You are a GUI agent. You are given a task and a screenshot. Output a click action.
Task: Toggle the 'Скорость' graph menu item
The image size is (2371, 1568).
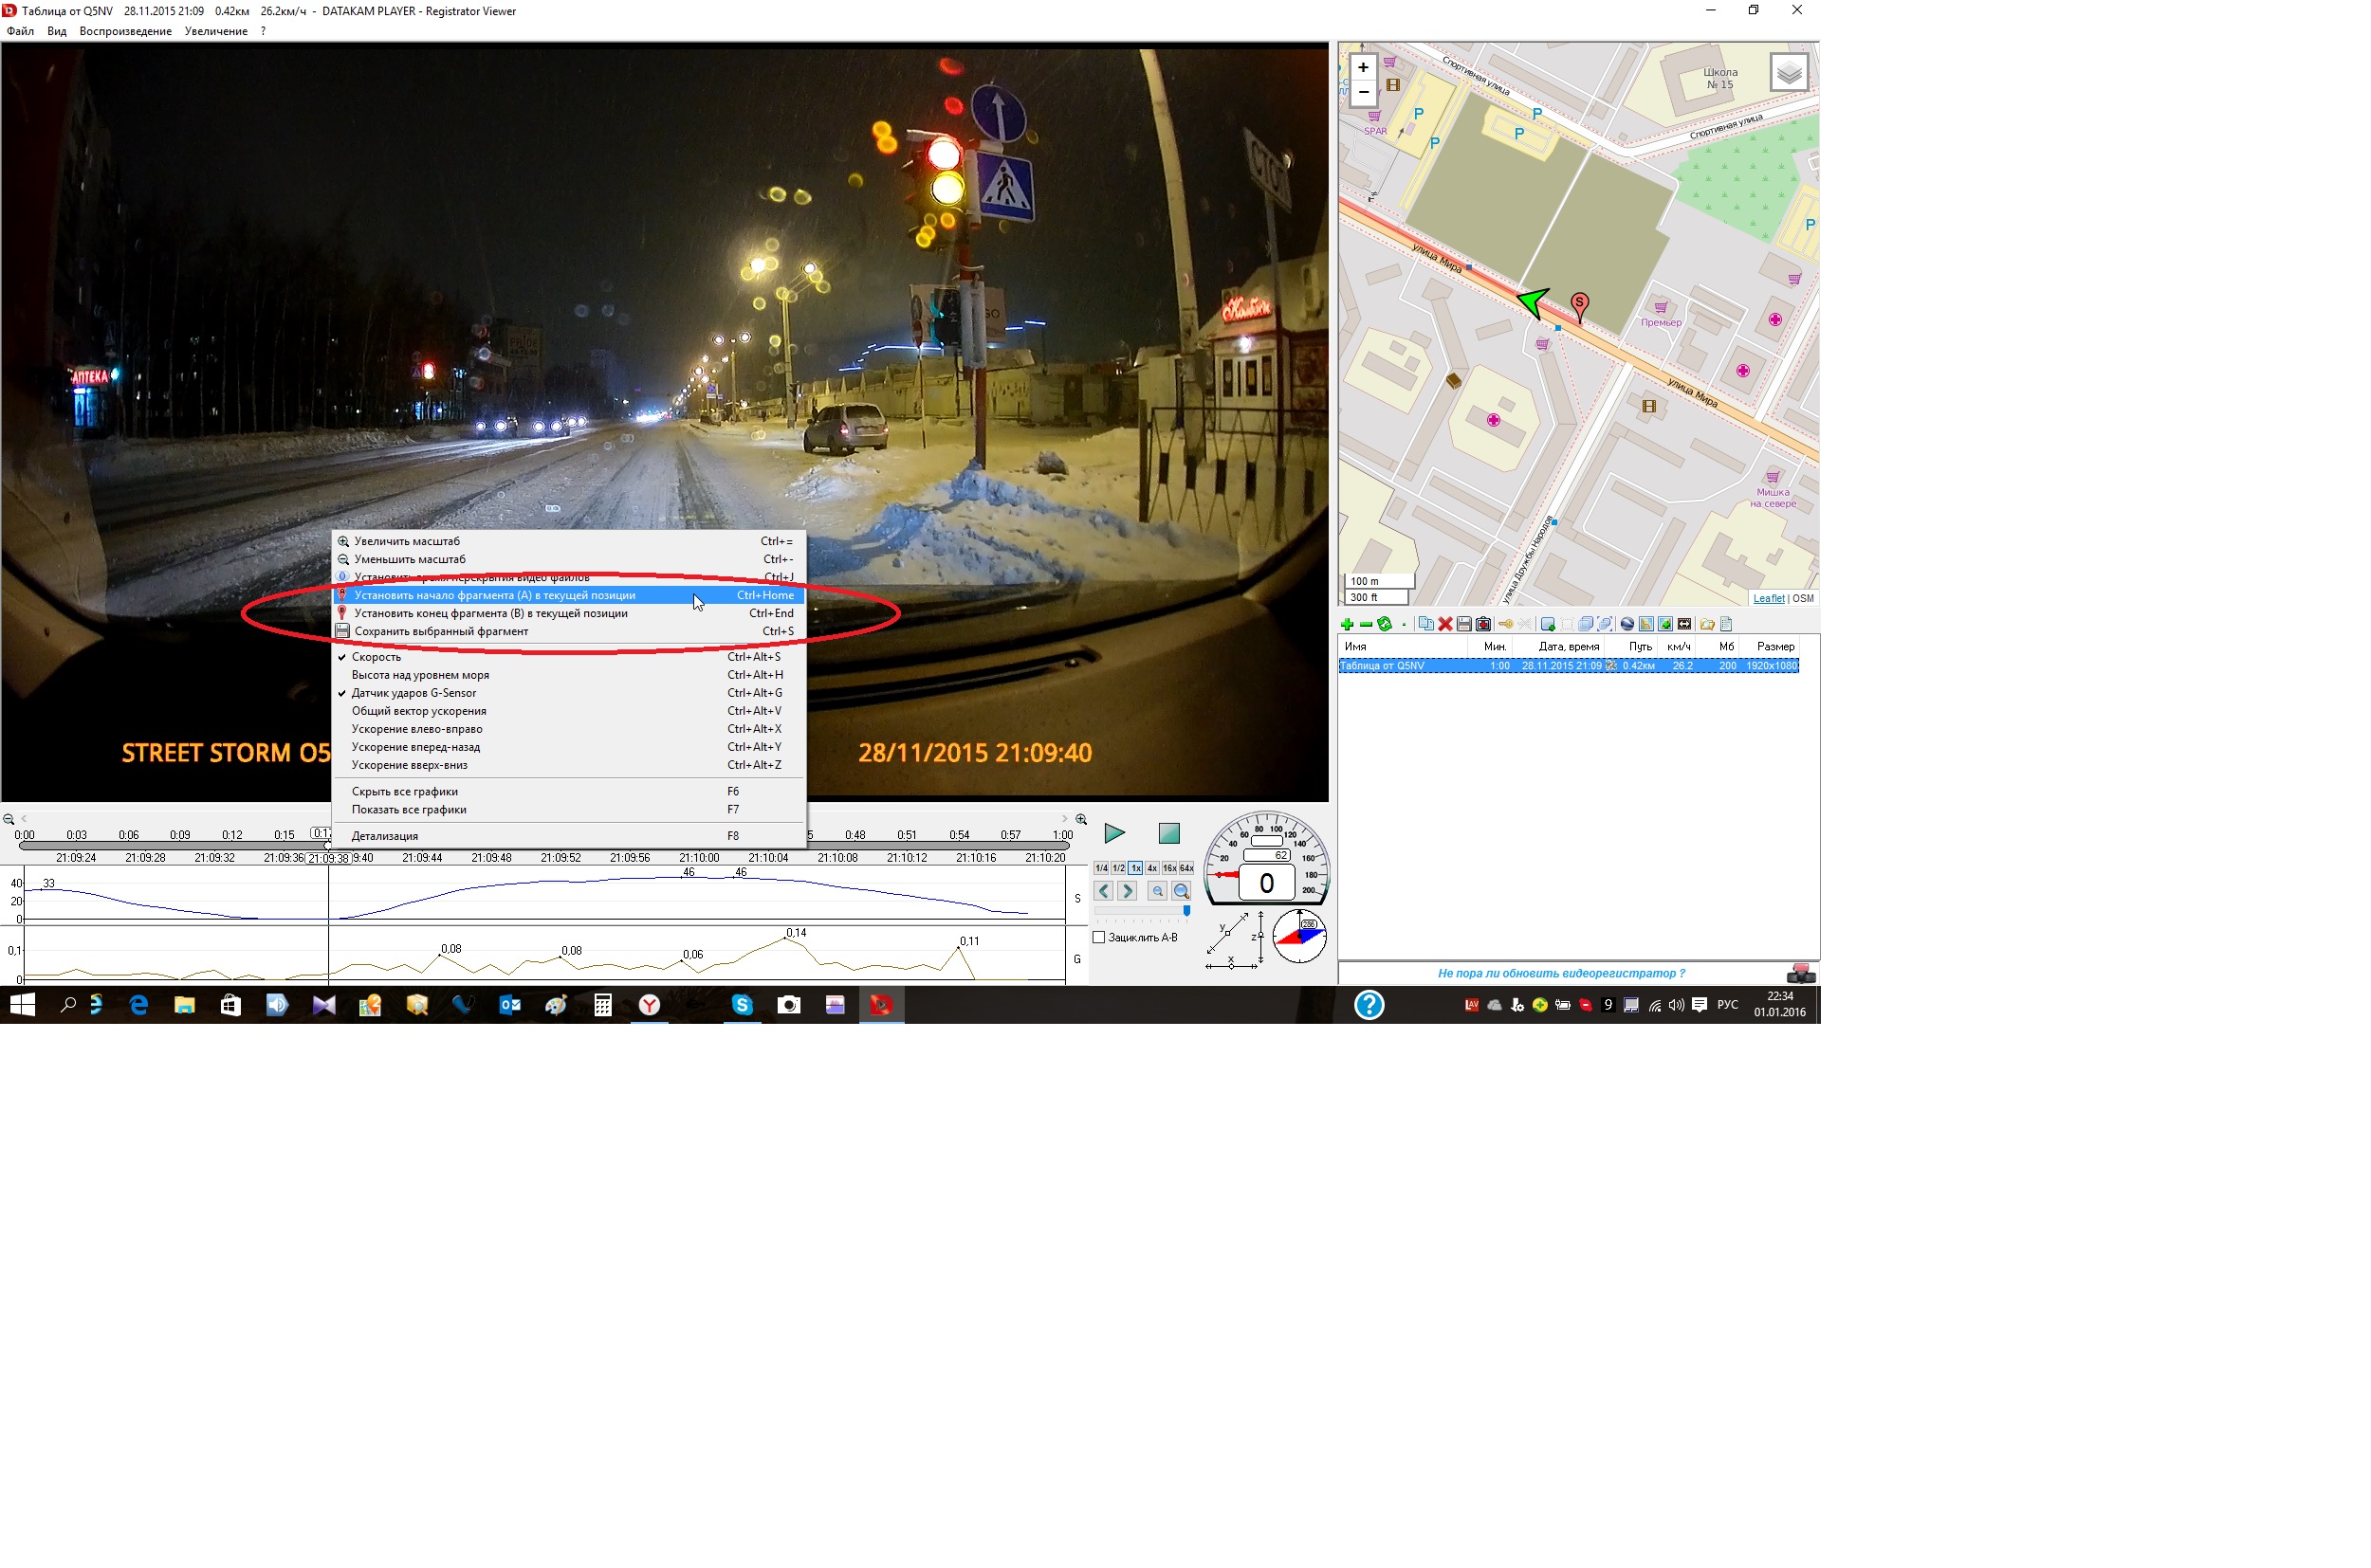tap(377, 657)
